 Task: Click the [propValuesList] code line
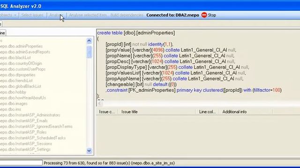176,73
